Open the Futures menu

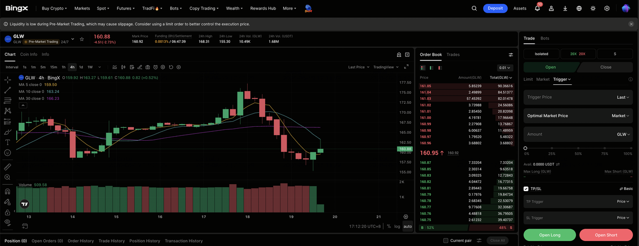point(126,8)
